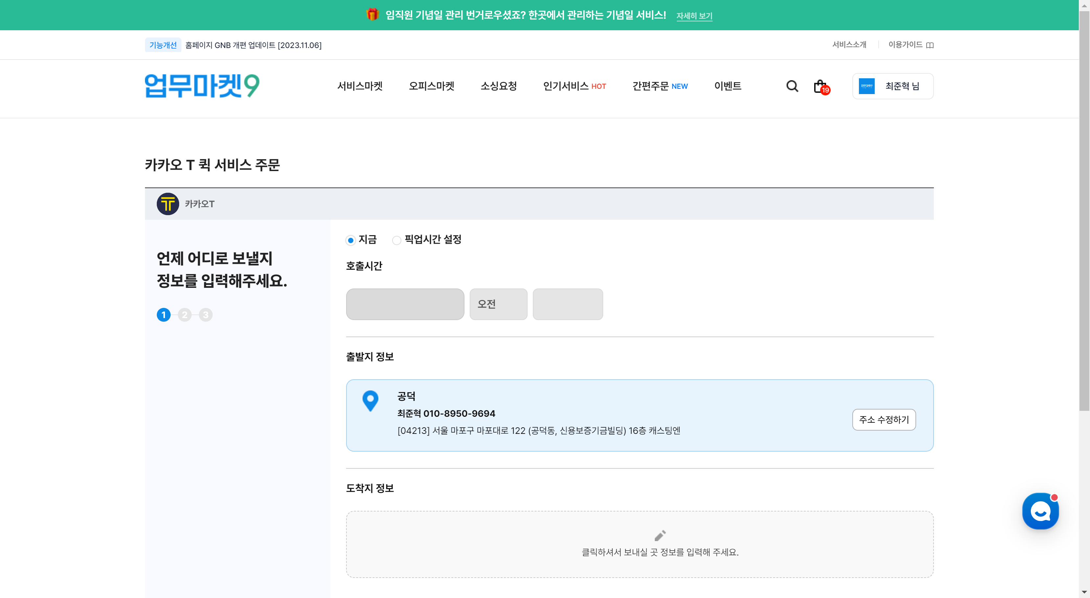Open the 최준혁 님 account menu

click(893, 86)
